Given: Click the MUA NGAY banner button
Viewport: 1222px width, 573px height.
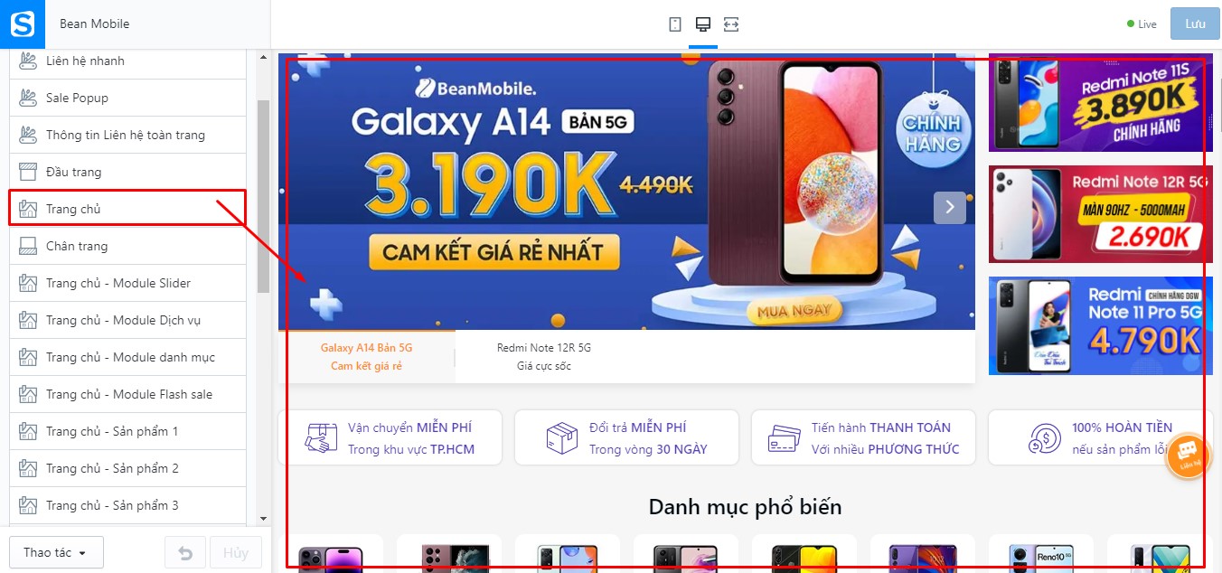Looking at the screenshot, I should pos(794,311).
